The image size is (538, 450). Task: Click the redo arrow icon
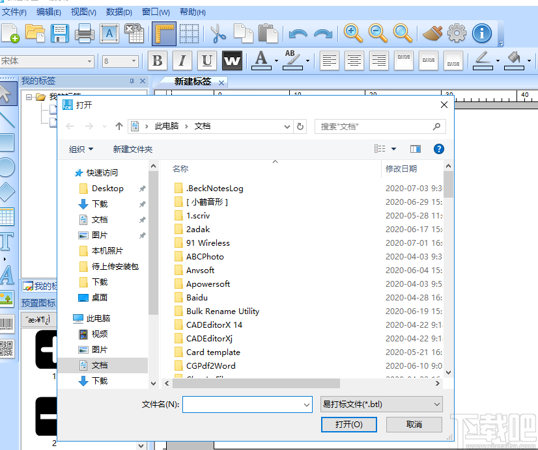[323, 34]
